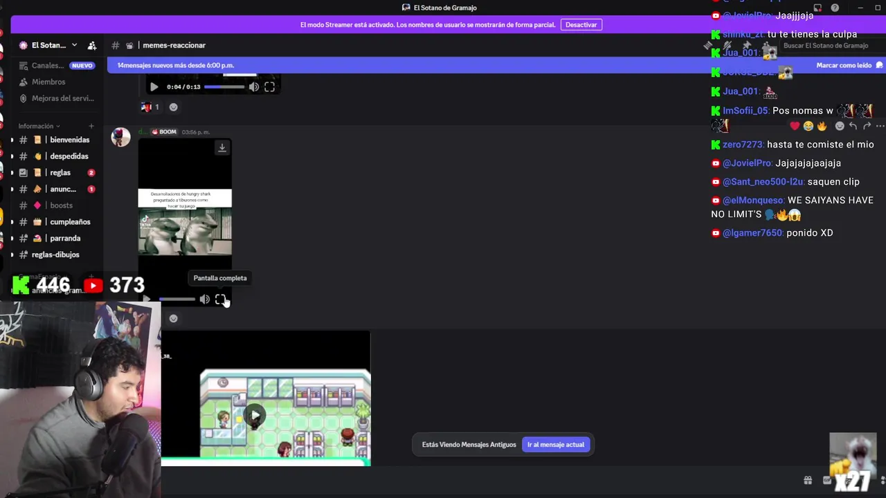886x498 pixels.
Task: Open the anunc... channel with 1 mention
Action: [57, 189]
